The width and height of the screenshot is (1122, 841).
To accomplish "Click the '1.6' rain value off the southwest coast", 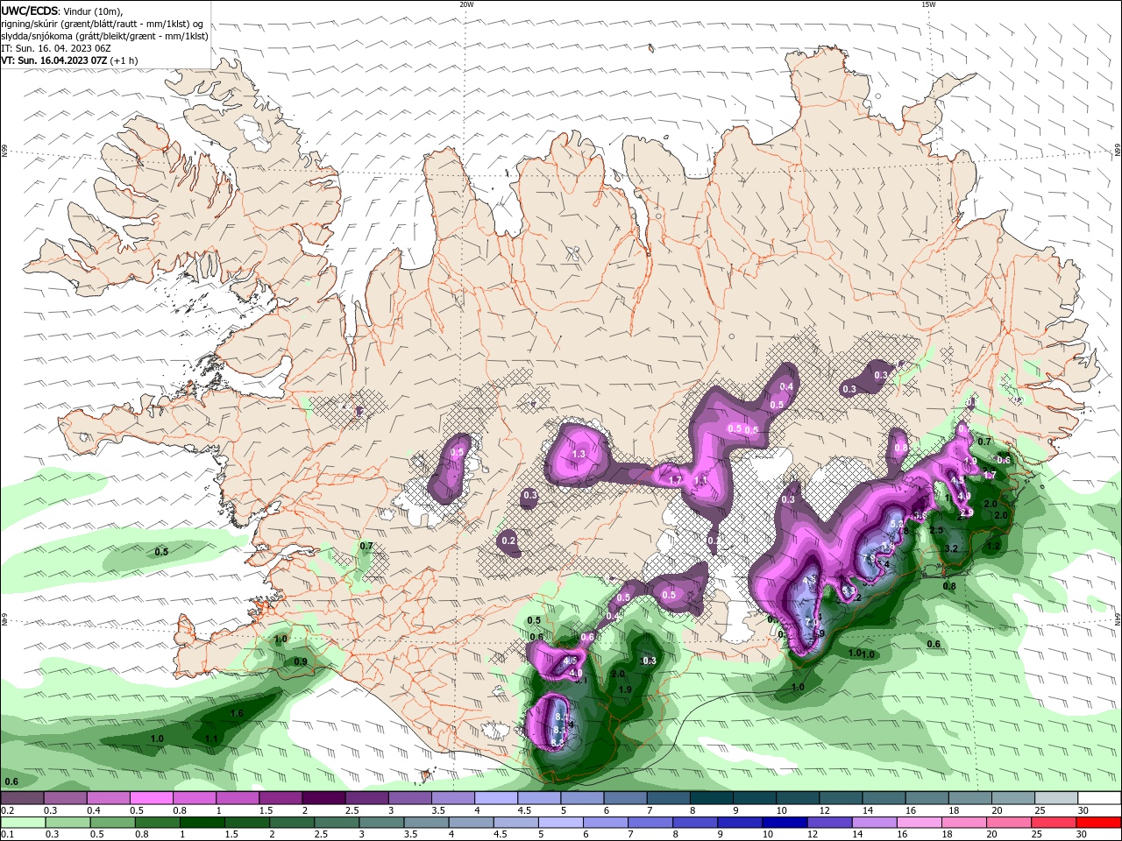I will click(237, 714).
